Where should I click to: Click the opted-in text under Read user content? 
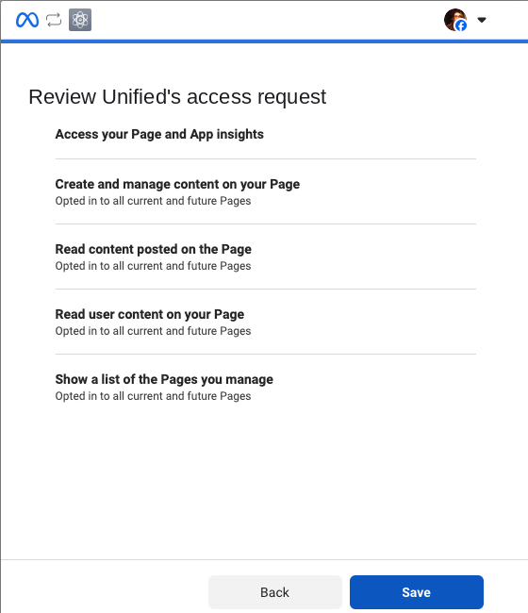point(153,331)
